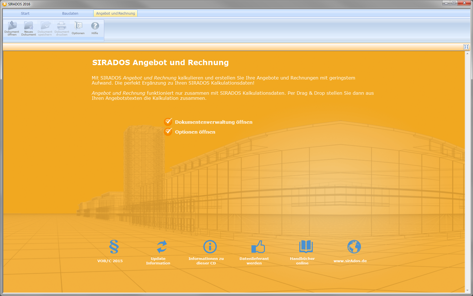
Task: Open Informationen zu dieser CD icon
Action: click(210, 247)
